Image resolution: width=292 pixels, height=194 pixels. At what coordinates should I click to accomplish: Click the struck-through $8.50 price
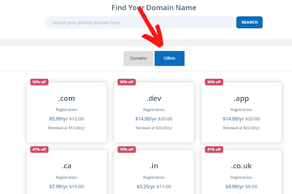point(251,187)
